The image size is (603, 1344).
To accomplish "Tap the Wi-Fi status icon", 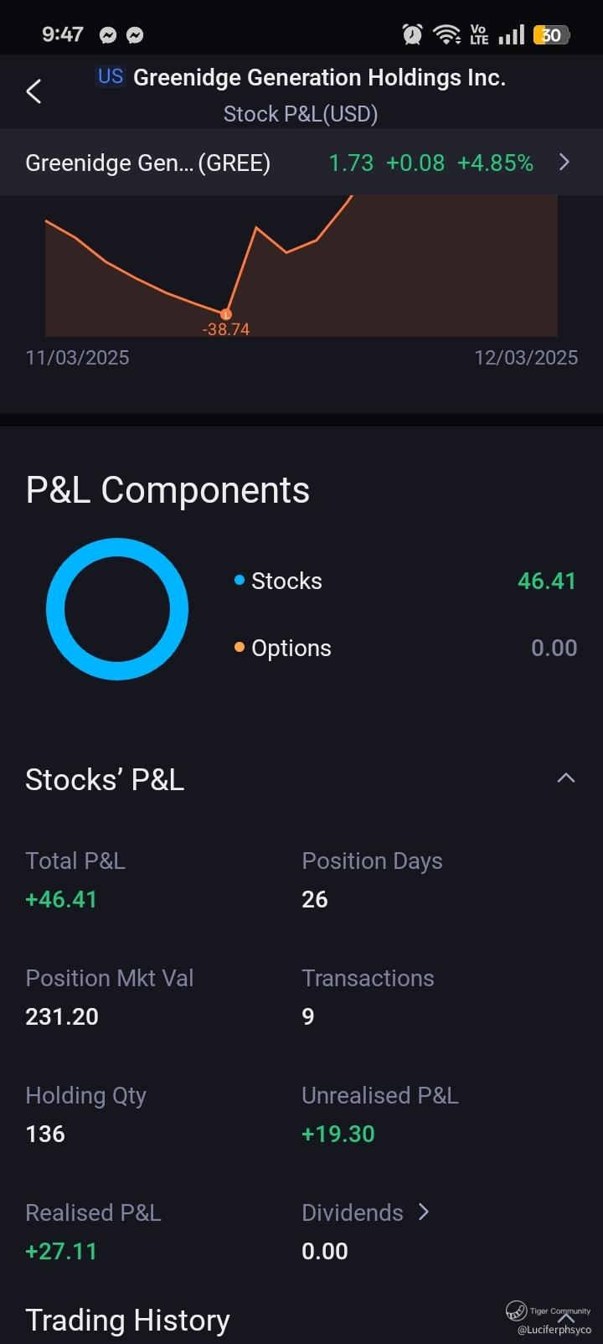I will (x=446, y=34).
